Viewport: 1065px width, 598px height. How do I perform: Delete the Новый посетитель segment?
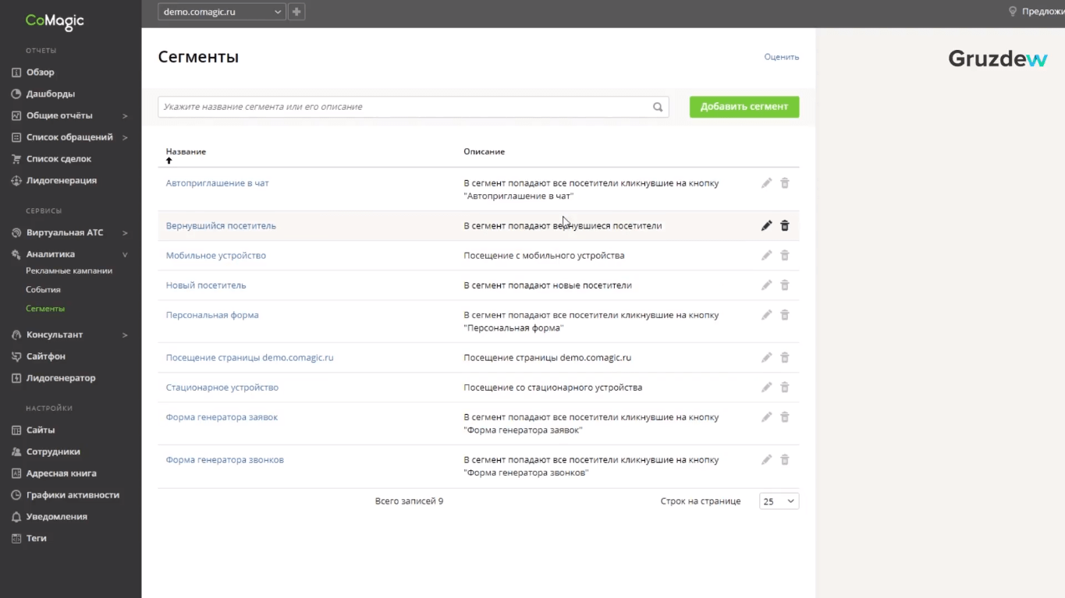click(x=785, y=285)
